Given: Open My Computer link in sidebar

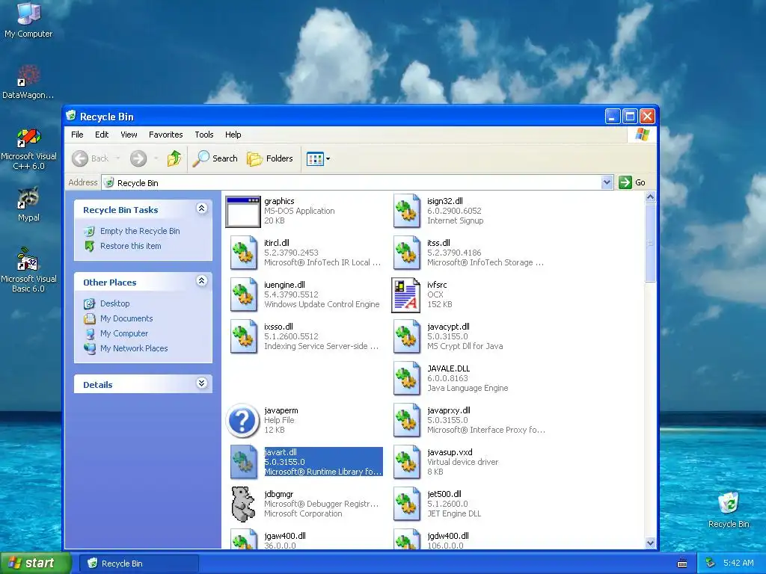Looking at the screenshot, I should 124,333.
